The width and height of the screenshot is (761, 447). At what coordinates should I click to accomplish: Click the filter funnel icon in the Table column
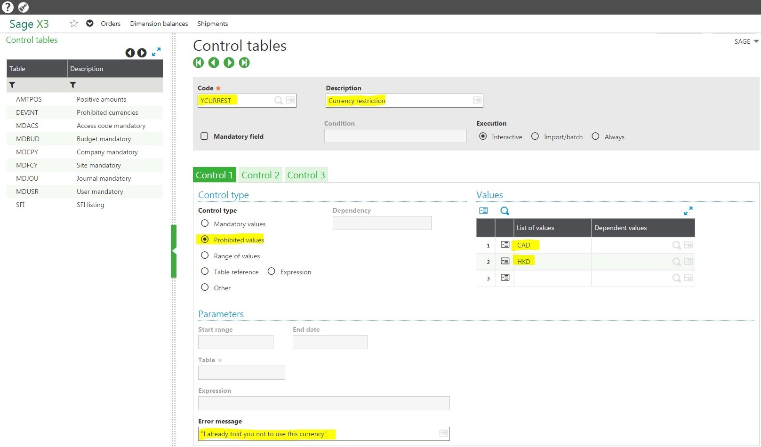pos(12,85)
